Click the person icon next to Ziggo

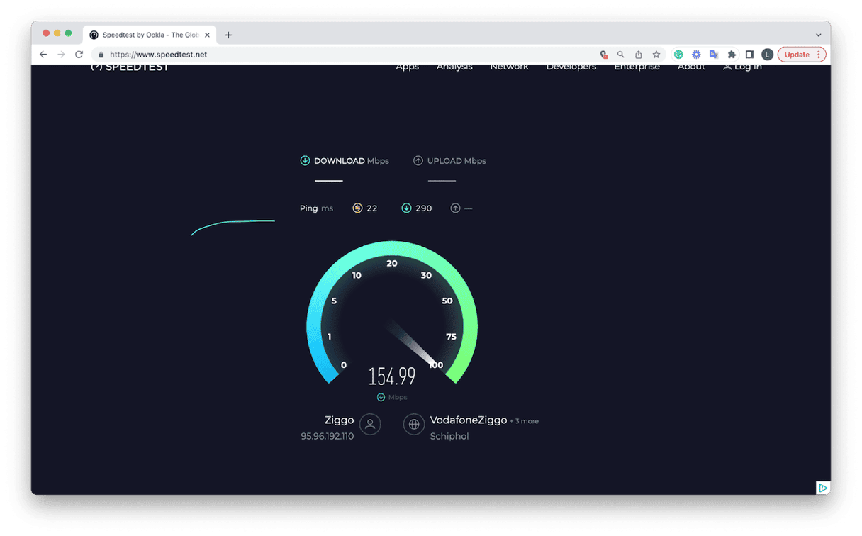click(x=369, y=424)
